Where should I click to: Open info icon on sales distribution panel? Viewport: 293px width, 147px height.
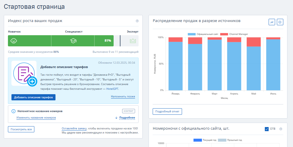pyautogui.click(x=280, y=22)
